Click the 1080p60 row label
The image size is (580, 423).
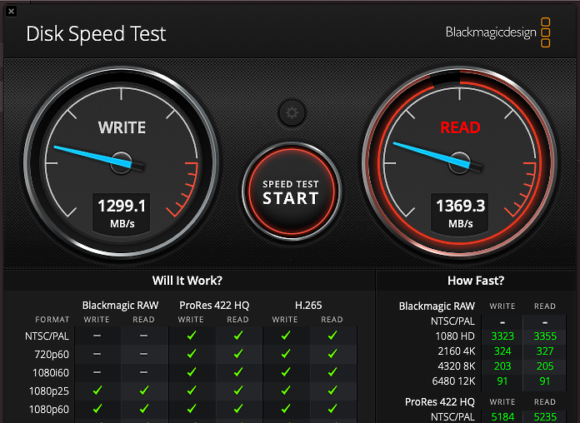[49, 410]
